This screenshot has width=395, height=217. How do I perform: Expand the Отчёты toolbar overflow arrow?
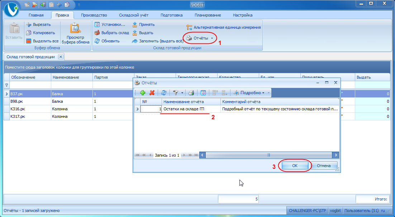(268, 93)
